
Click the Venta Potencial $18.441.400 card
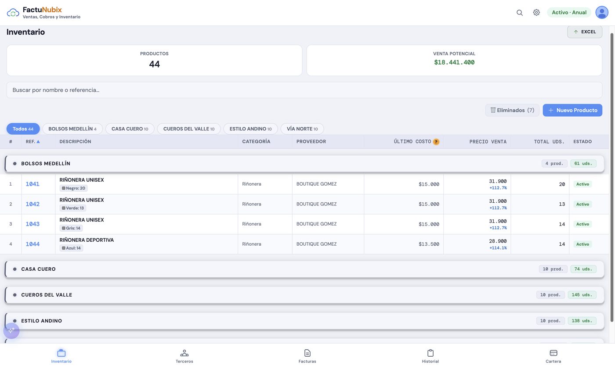[454, 60]
